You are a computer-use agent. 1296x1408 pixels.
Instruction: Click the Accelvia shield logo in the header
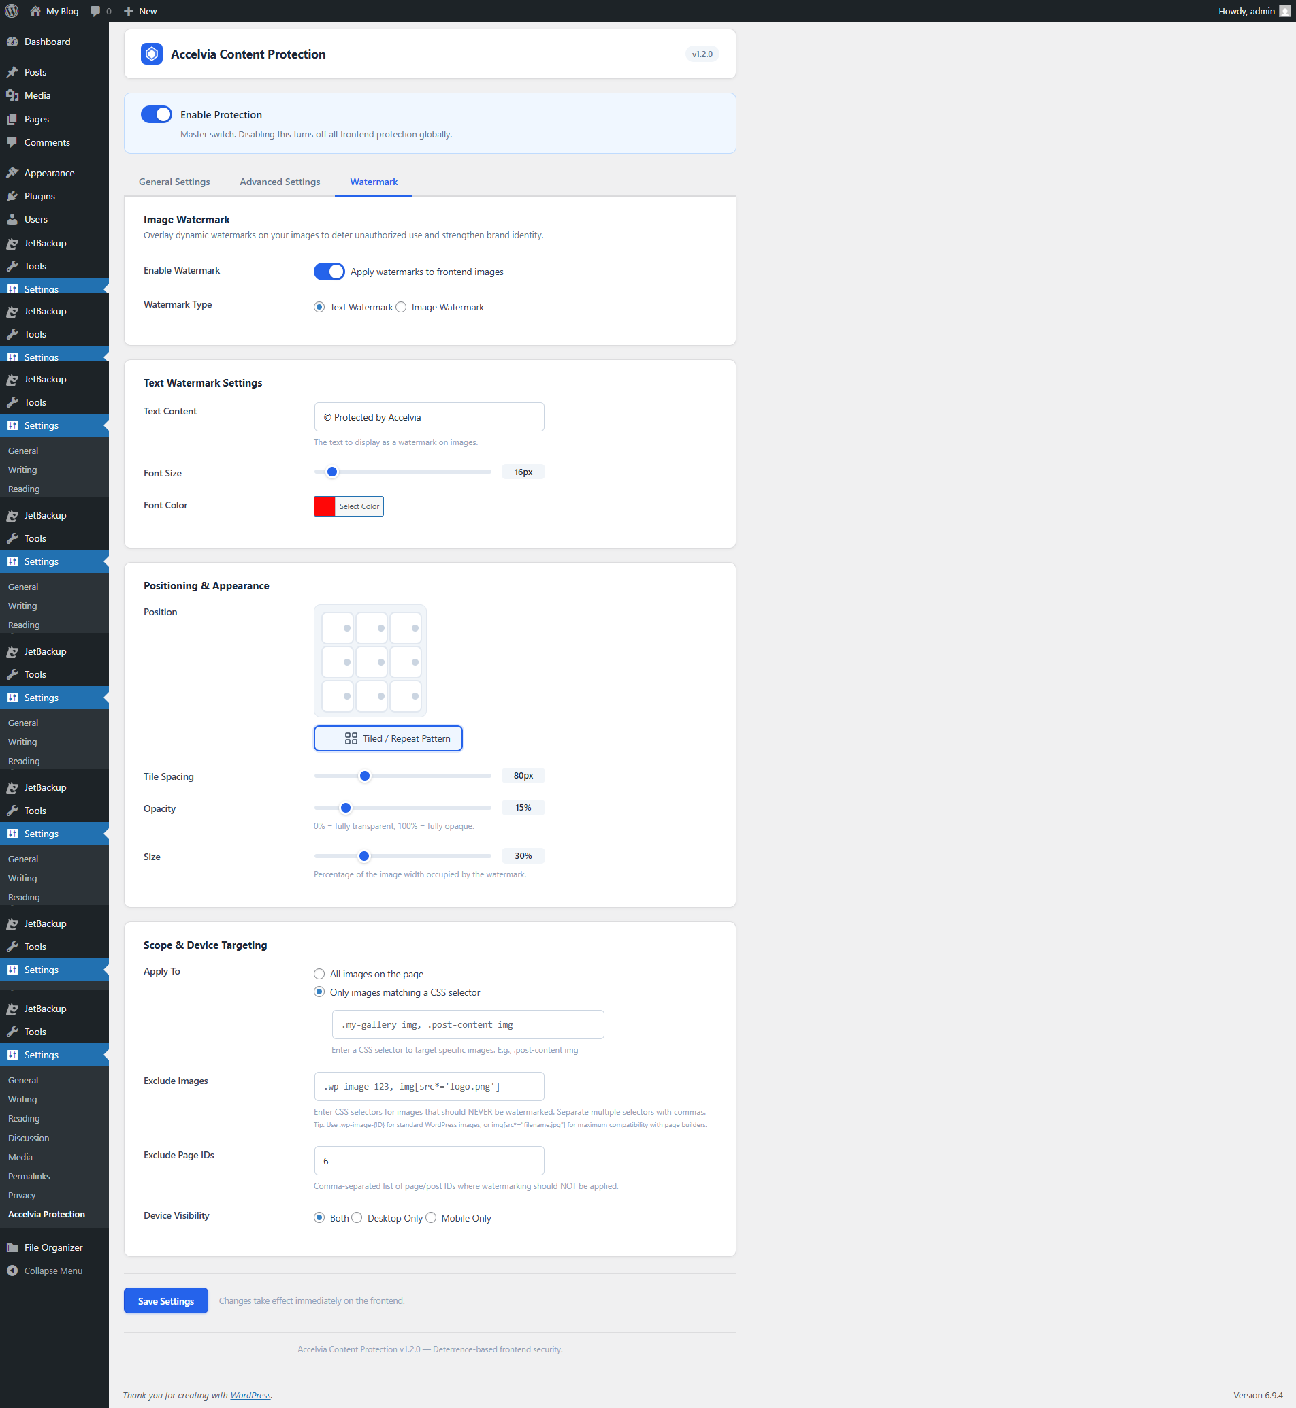click(152, 54)
